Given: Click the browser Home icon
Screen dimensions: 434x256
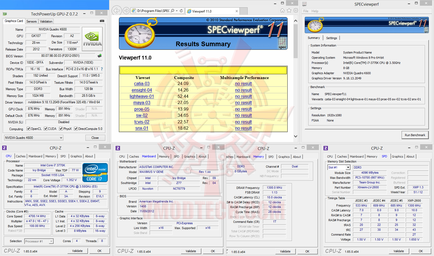Looking at the screenshot, I should (282, 11).
